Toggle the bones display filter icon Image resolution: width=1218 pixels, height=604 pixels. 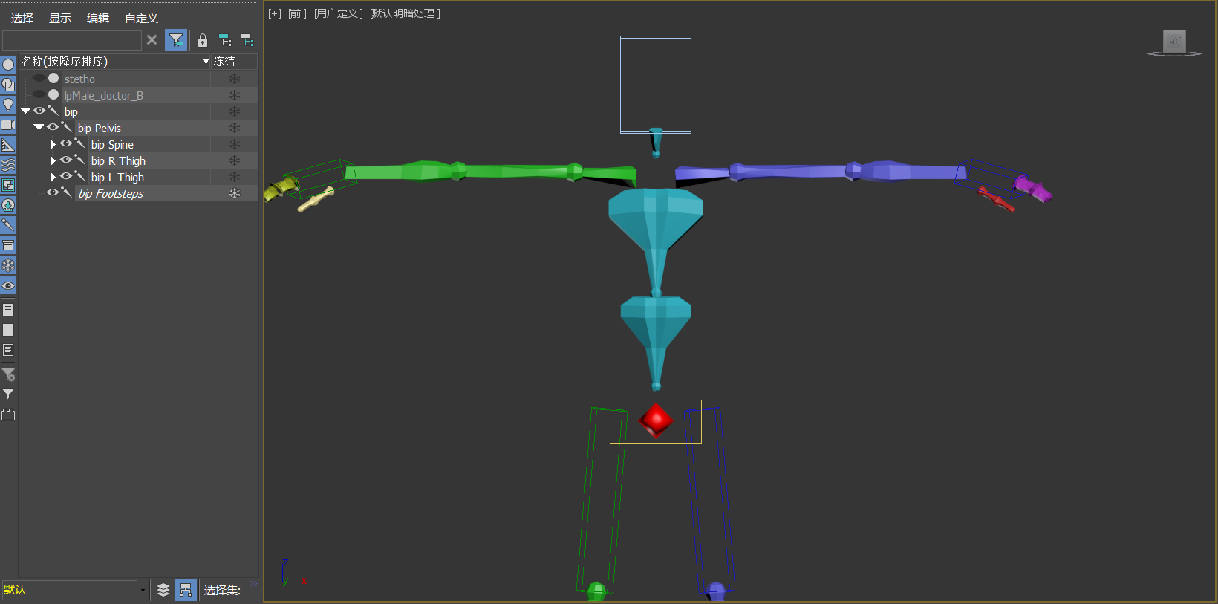tap(8, 225)
